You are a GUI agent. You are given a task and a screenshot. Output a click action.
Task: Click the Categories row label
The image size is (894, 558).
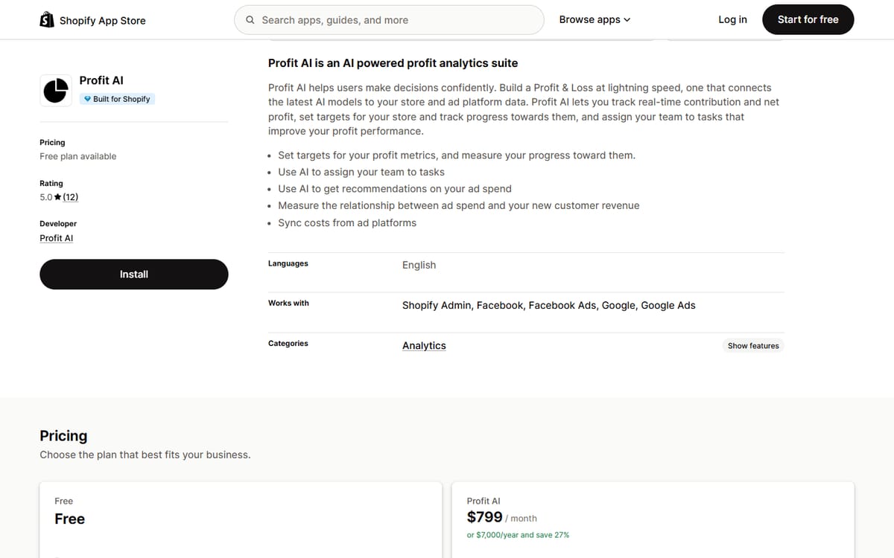coord(288,343)
